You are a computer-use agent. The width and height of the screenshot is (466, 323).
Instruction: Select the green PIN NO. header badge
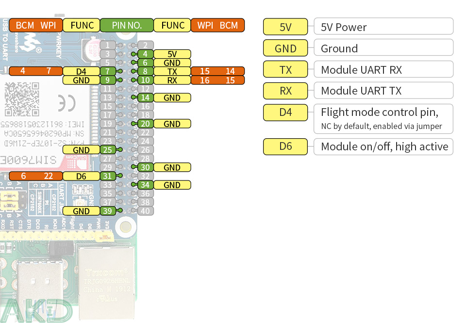click(126, 25)
